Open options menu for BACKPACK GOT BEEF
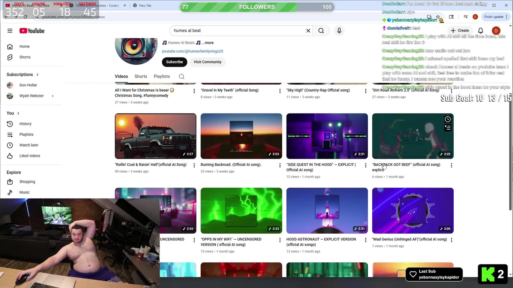 pos(451,165)
